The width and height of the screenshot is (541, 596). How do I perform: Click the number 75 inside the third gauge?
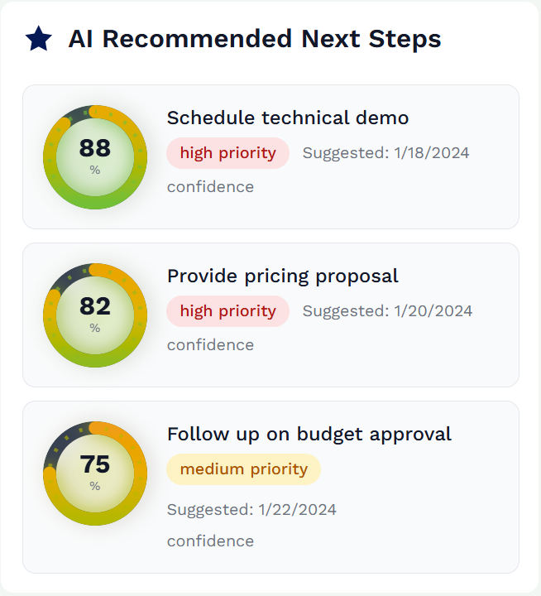95,464
